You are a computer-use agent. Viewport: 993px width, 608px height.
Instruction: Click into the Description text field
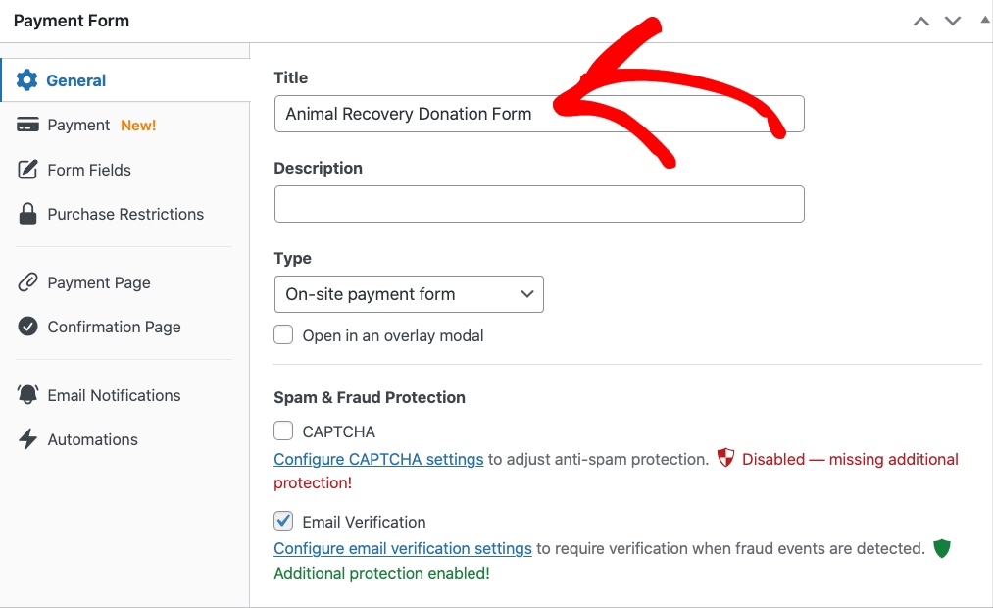pyautogui.click(x=539, y=204)
